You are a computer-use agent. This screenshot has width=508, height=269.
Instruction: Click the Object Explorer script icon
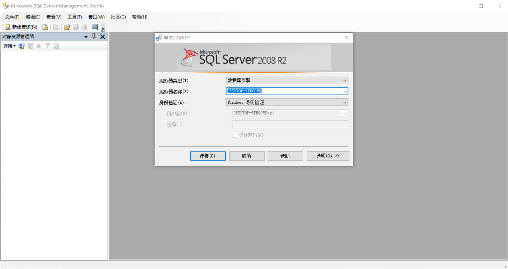click(x=56, y=46)
